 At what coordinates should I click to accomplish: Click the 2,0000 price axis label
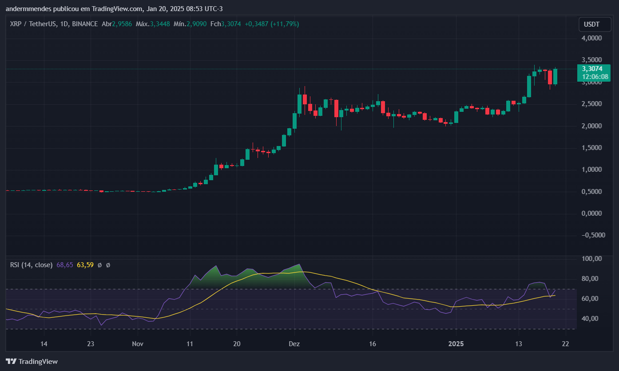(x=592, y=126)
